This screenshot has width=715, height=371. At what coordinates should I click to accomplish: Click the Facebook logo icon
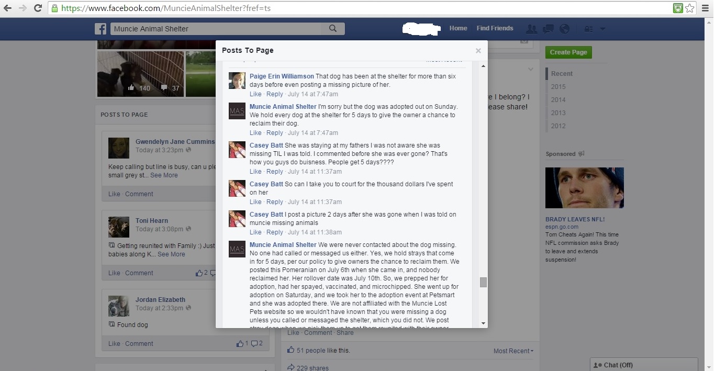[x=100, y=29]
